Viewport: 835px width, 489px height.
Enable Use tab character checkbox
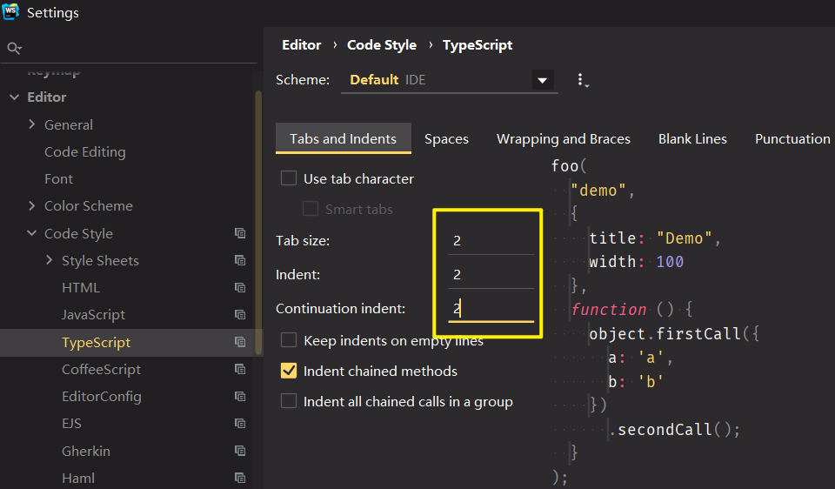[x=289, y=178]
